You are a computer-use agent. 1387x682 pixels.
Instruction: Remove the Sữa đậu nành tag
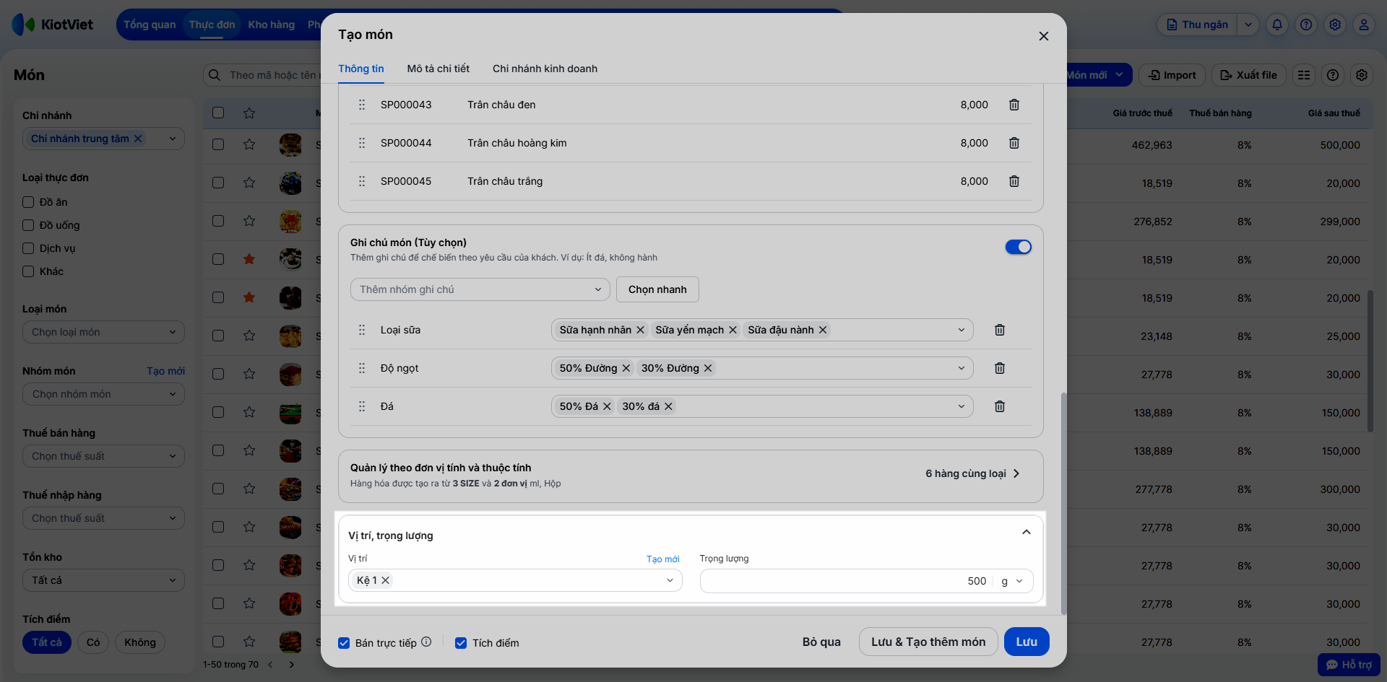pos(823,330)
